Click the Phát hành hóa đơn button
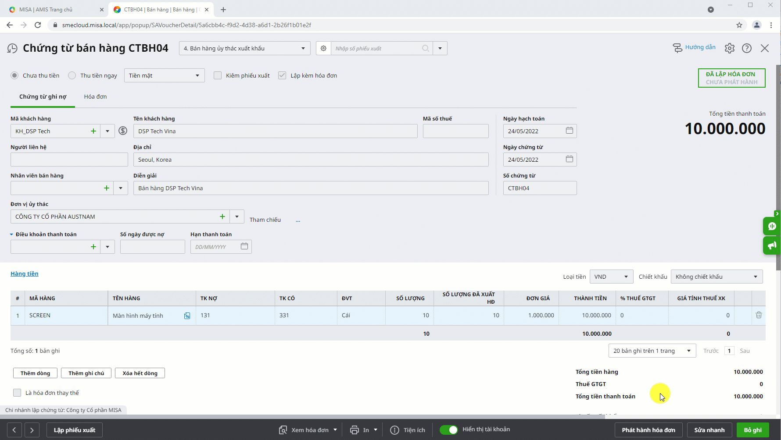Screen dimensions: 781x440 point(648,430)
